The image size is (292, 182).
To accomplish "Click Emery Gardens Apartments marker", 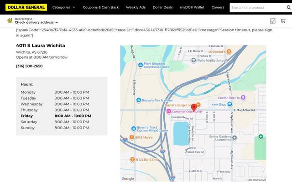I will tap(235, 138).
